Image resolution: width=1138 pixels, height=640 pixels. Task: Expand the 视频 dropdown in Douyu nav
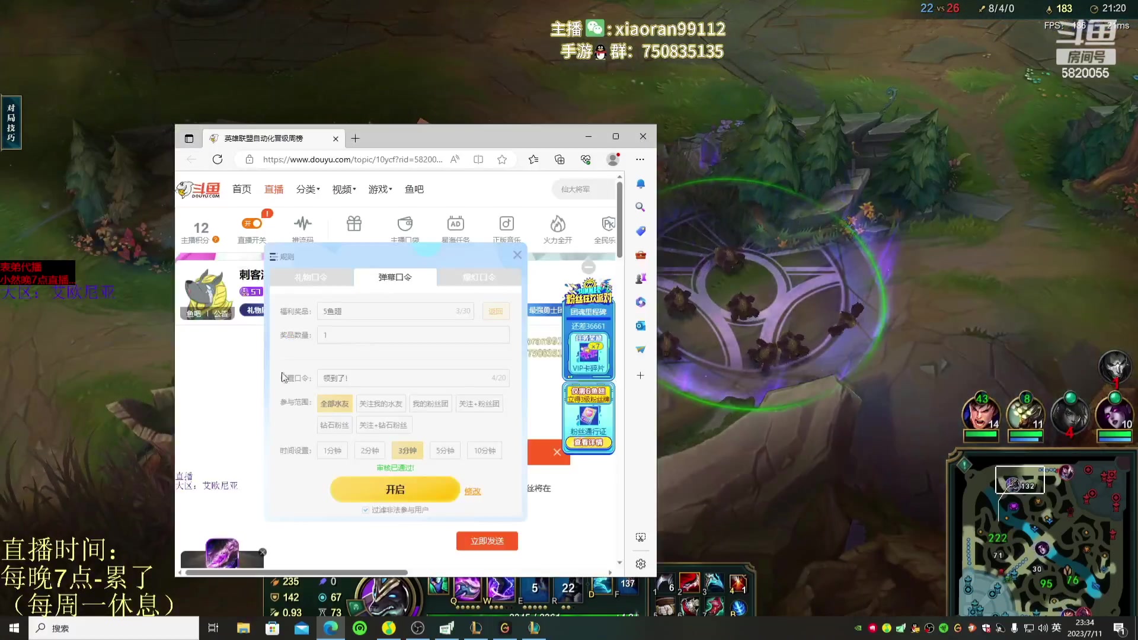(x=344, y=190)
